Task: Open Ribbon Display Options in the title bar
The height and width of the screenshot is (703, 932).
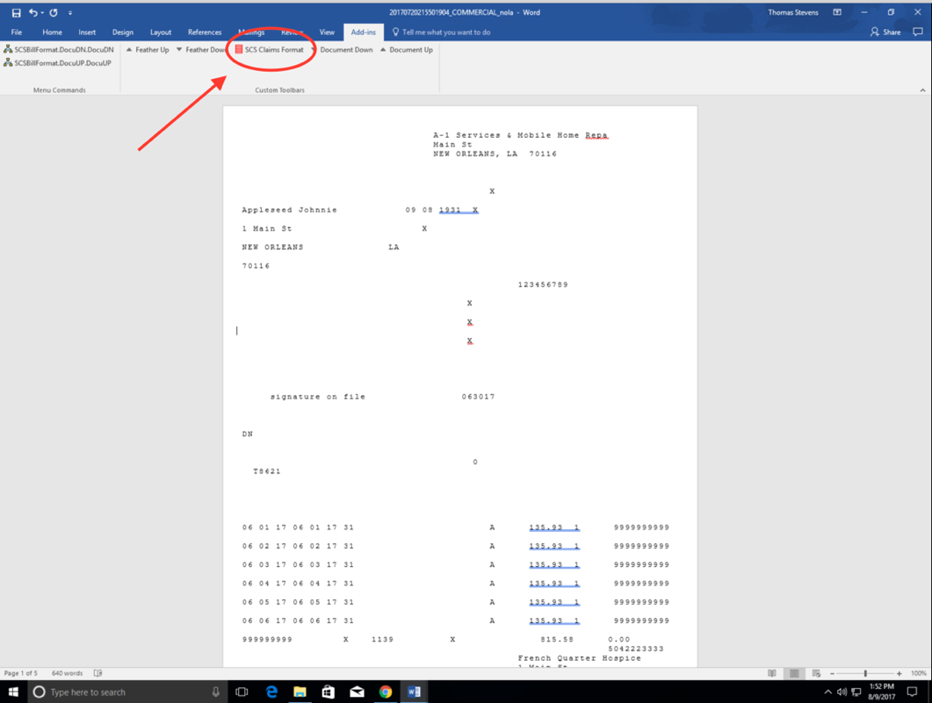Action: 837,12
